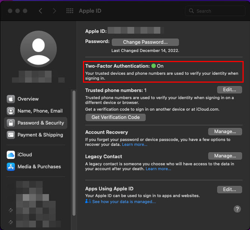
Task: Click the yellow minimize window button
Action: pos(18,11)
